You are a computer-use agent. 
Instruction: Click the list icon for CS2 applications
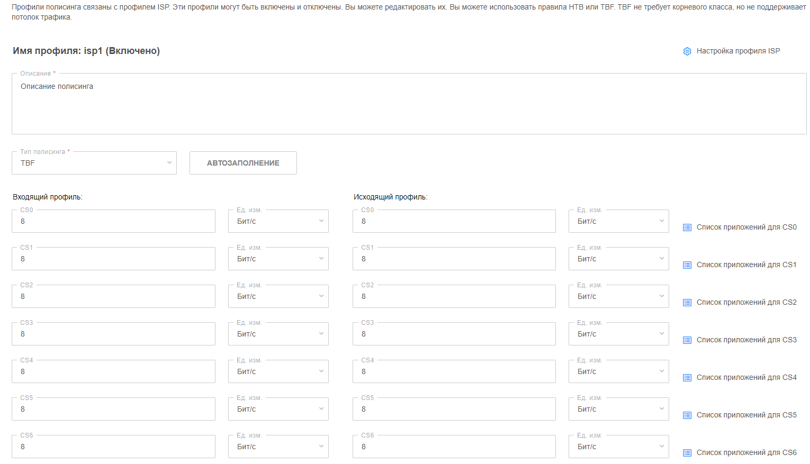(687, 303)
